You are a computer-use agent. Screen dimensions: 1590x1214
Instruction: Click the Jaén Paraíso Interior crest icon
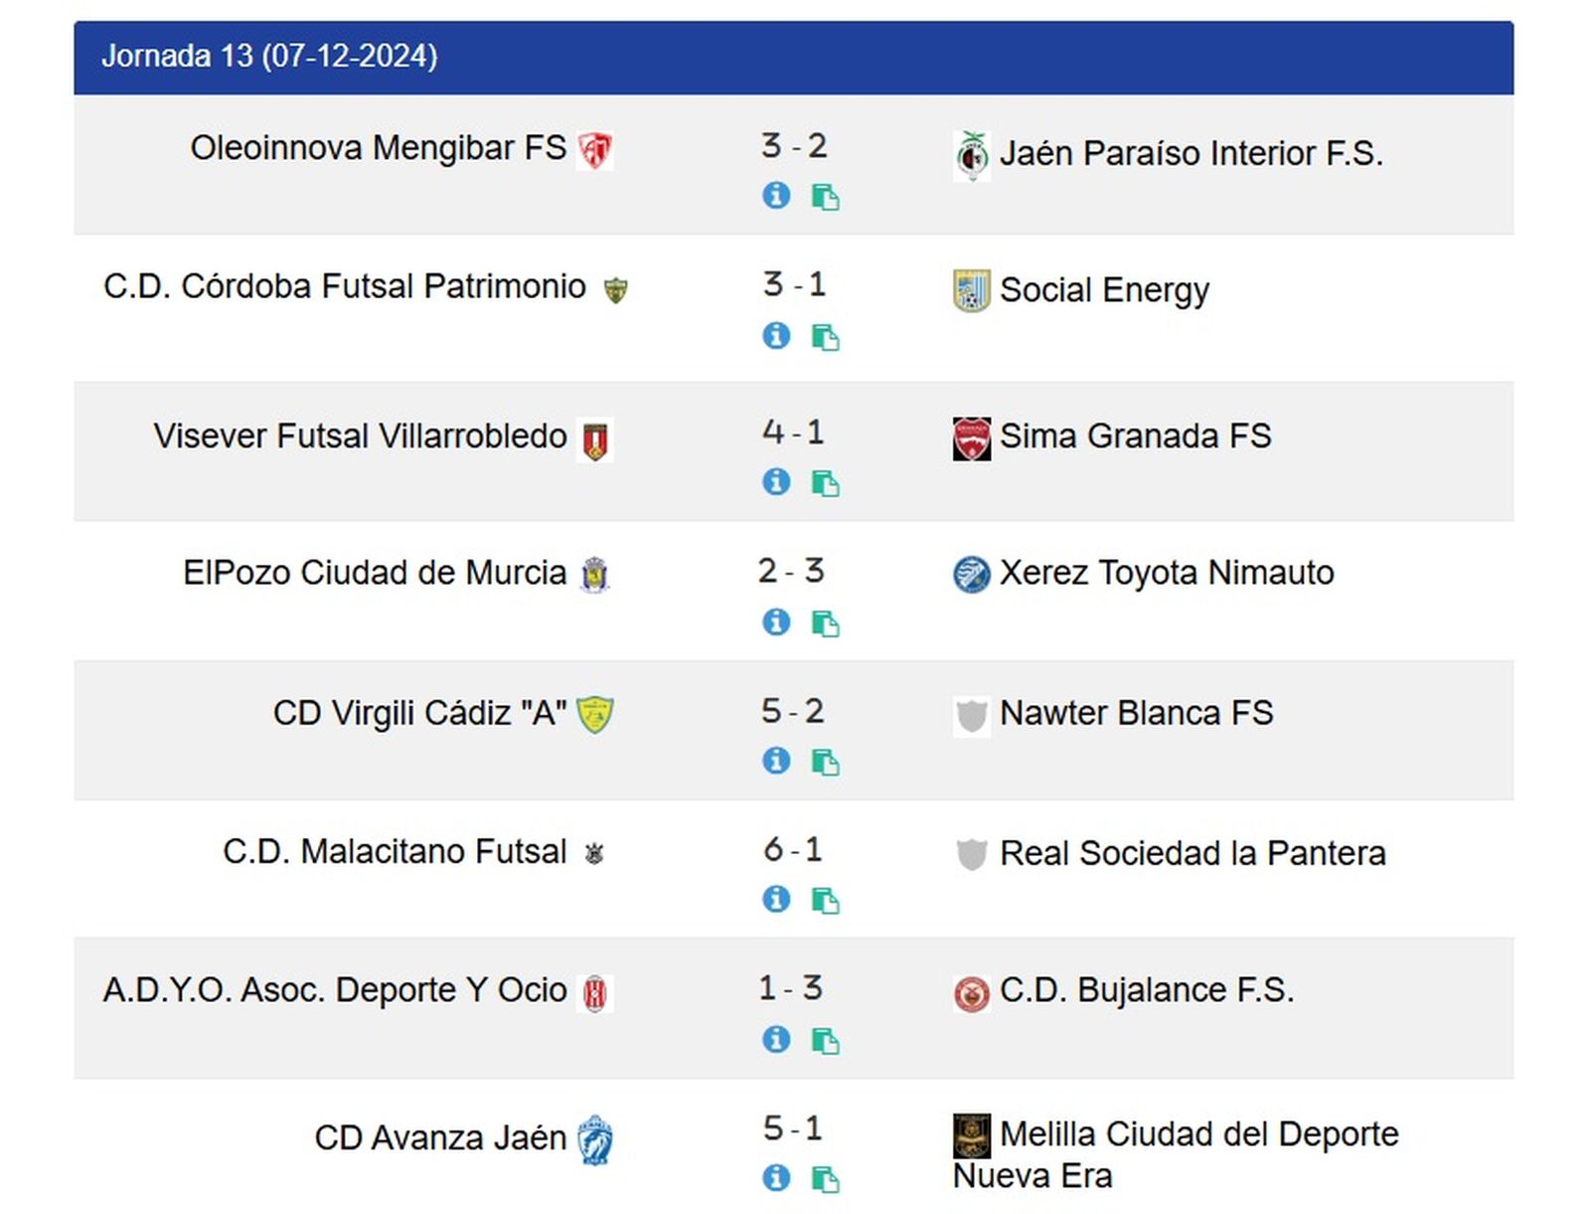pos(972,153)
